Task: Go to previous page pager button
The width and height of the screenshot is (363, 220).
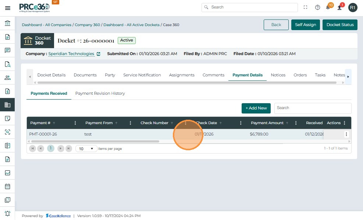Action: 40,148
